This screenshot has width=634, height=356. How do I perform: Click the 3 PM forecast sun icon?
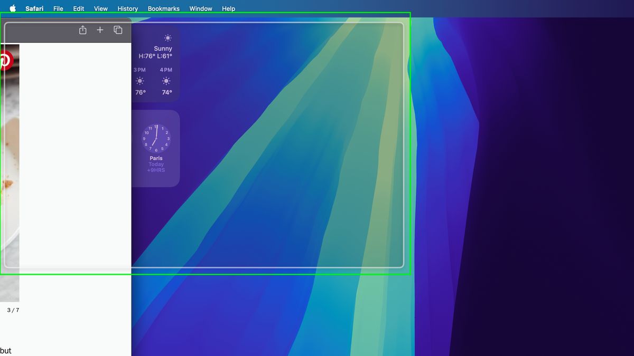tap(139, 81)
